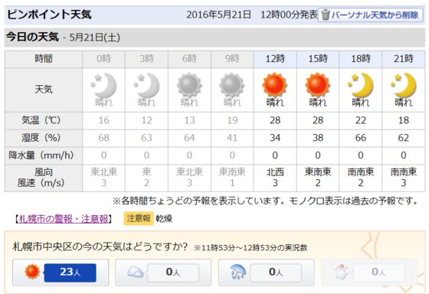Click the 12時 sun weather icon
Screen dimensions: 429x294
pyautogui.click(x=275, y=84)
